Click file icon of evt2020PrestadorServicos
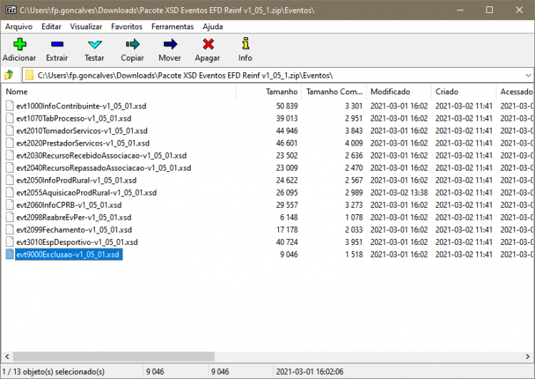 tap(10, 143)
